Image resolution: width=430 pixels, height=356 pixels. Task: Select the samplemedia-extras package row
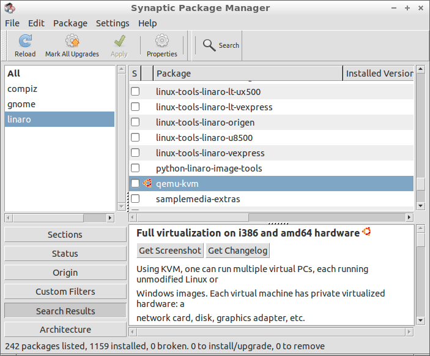tap(271, 199)
